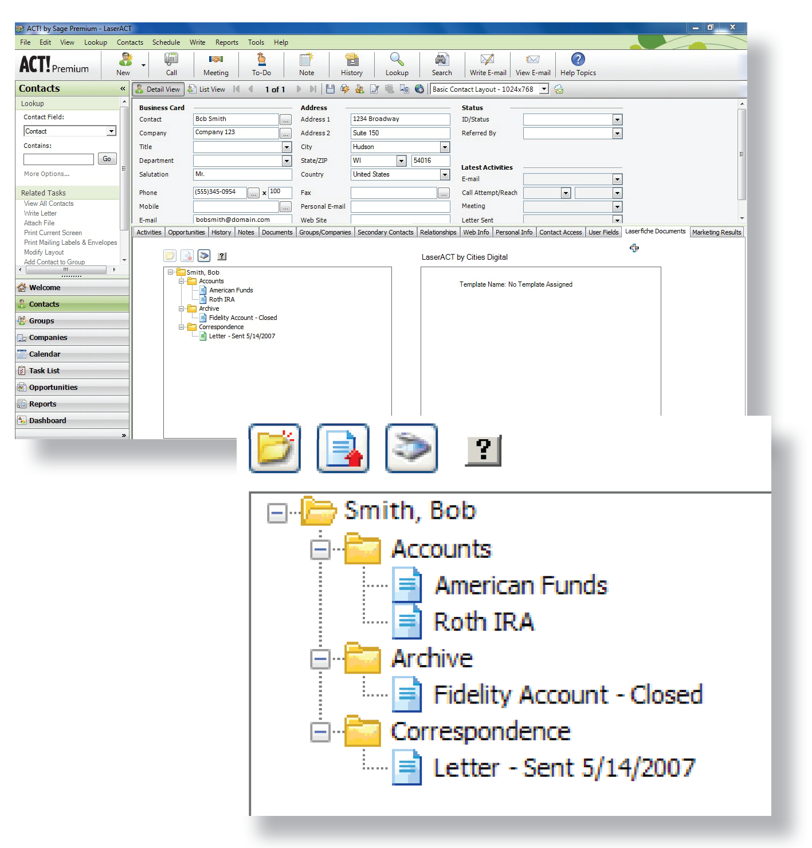Click the small scanner icon above the tree
The height and width of the screenshot is (848, 812).
coord(204,256)
